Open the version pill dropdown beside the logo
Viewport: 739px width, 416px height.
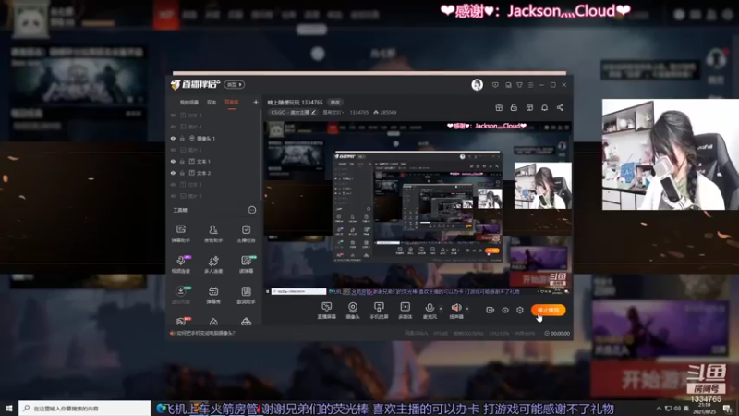click(x=235, y=84)
